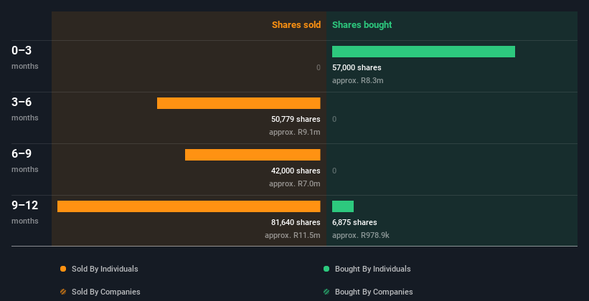Click the orange Sold By Individuals legend dot

(x=63, y=269)
